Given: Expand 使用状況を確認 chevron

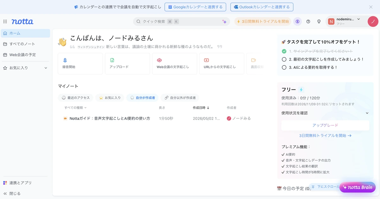Looking at the screenshot, I should (x=367, y=113).
